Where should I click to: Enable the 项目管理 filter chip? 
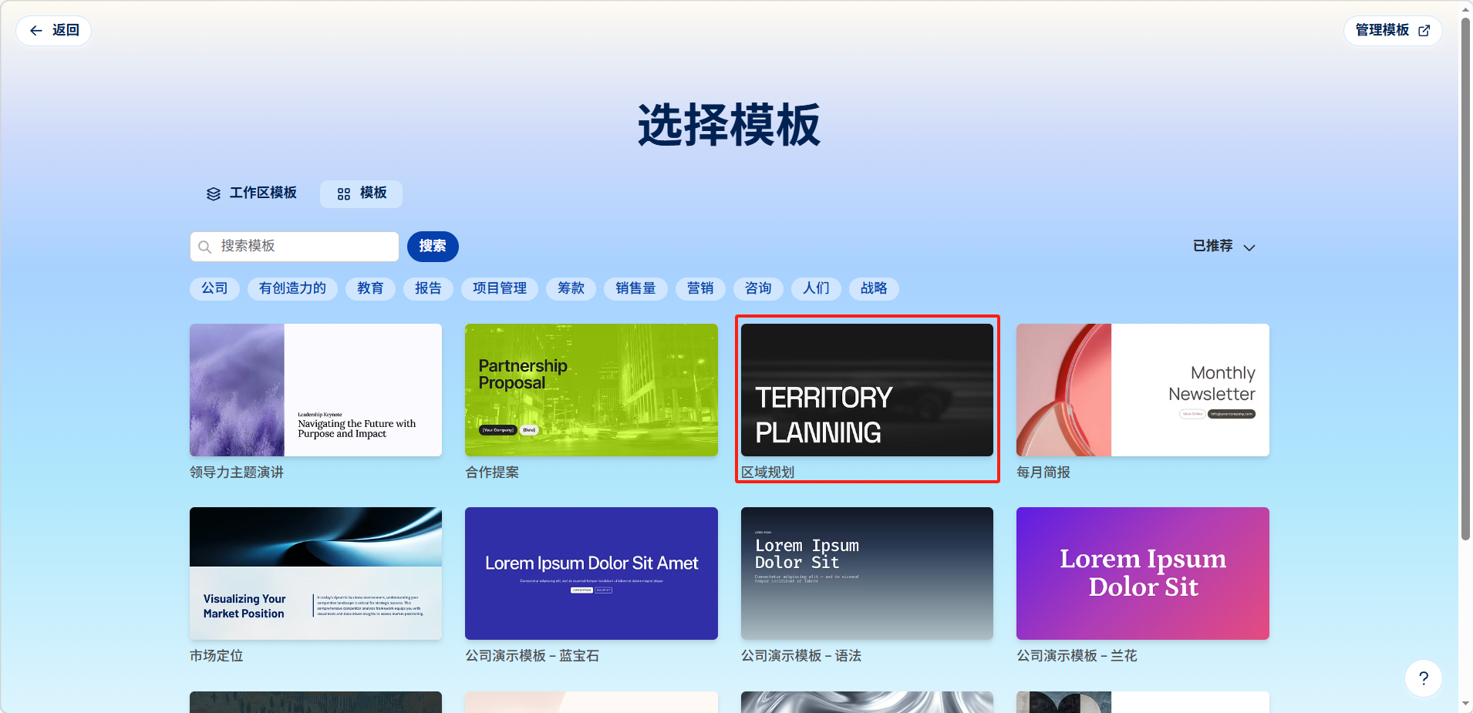500,288
